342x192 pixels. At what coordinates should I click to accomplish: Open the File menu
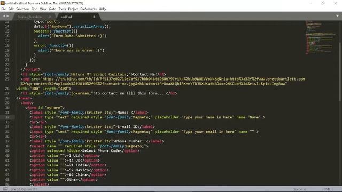click(4, 9)
